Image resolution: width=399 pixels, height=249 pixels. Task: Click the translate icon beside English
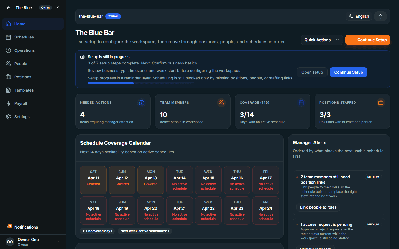click(x=351, y=16)
